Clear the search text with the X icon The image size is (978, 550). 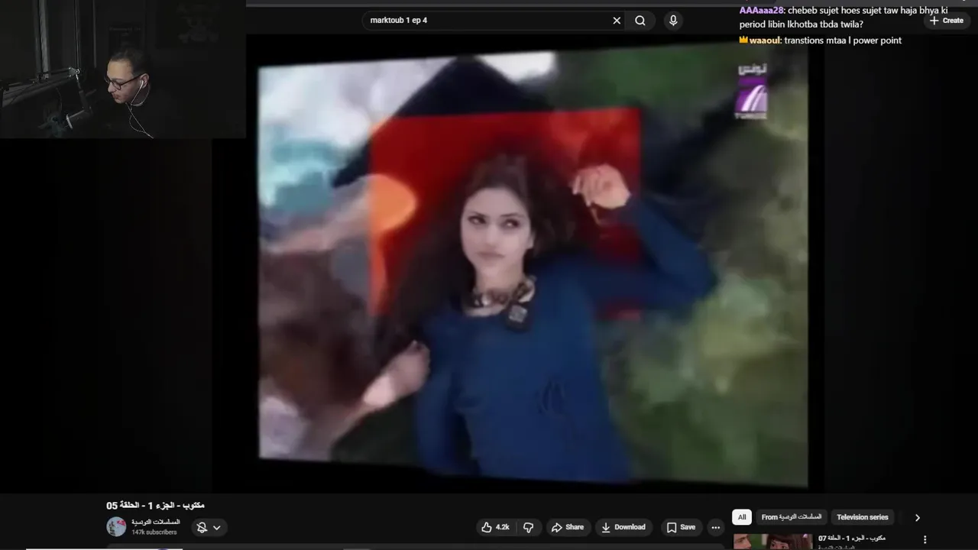coord(617,21)
